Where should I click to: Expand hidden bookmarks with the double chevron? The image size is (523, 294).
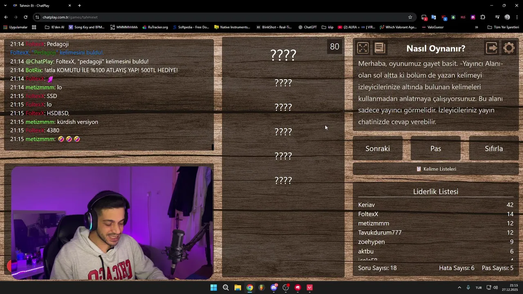[x=476, y=27]
